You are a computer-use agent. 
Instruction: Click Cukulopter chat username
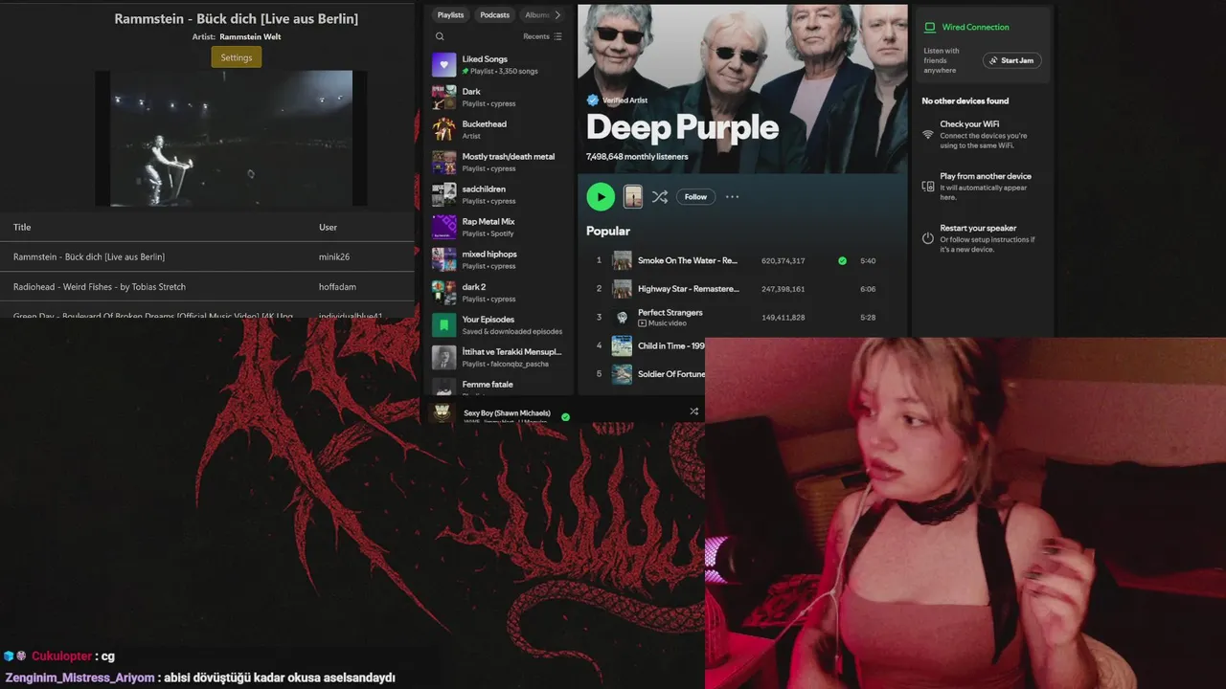(x=61, y=656)
